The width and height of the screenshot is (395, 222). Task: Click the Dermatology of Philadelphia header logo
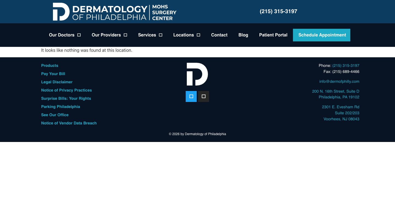tap(114, 12)
